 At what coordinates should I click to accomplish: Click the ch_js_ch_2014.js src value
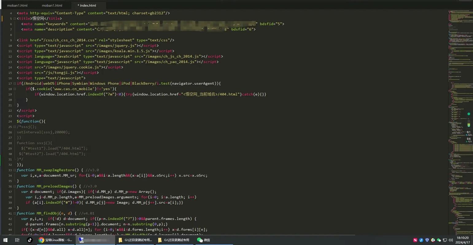pos(172,56)
